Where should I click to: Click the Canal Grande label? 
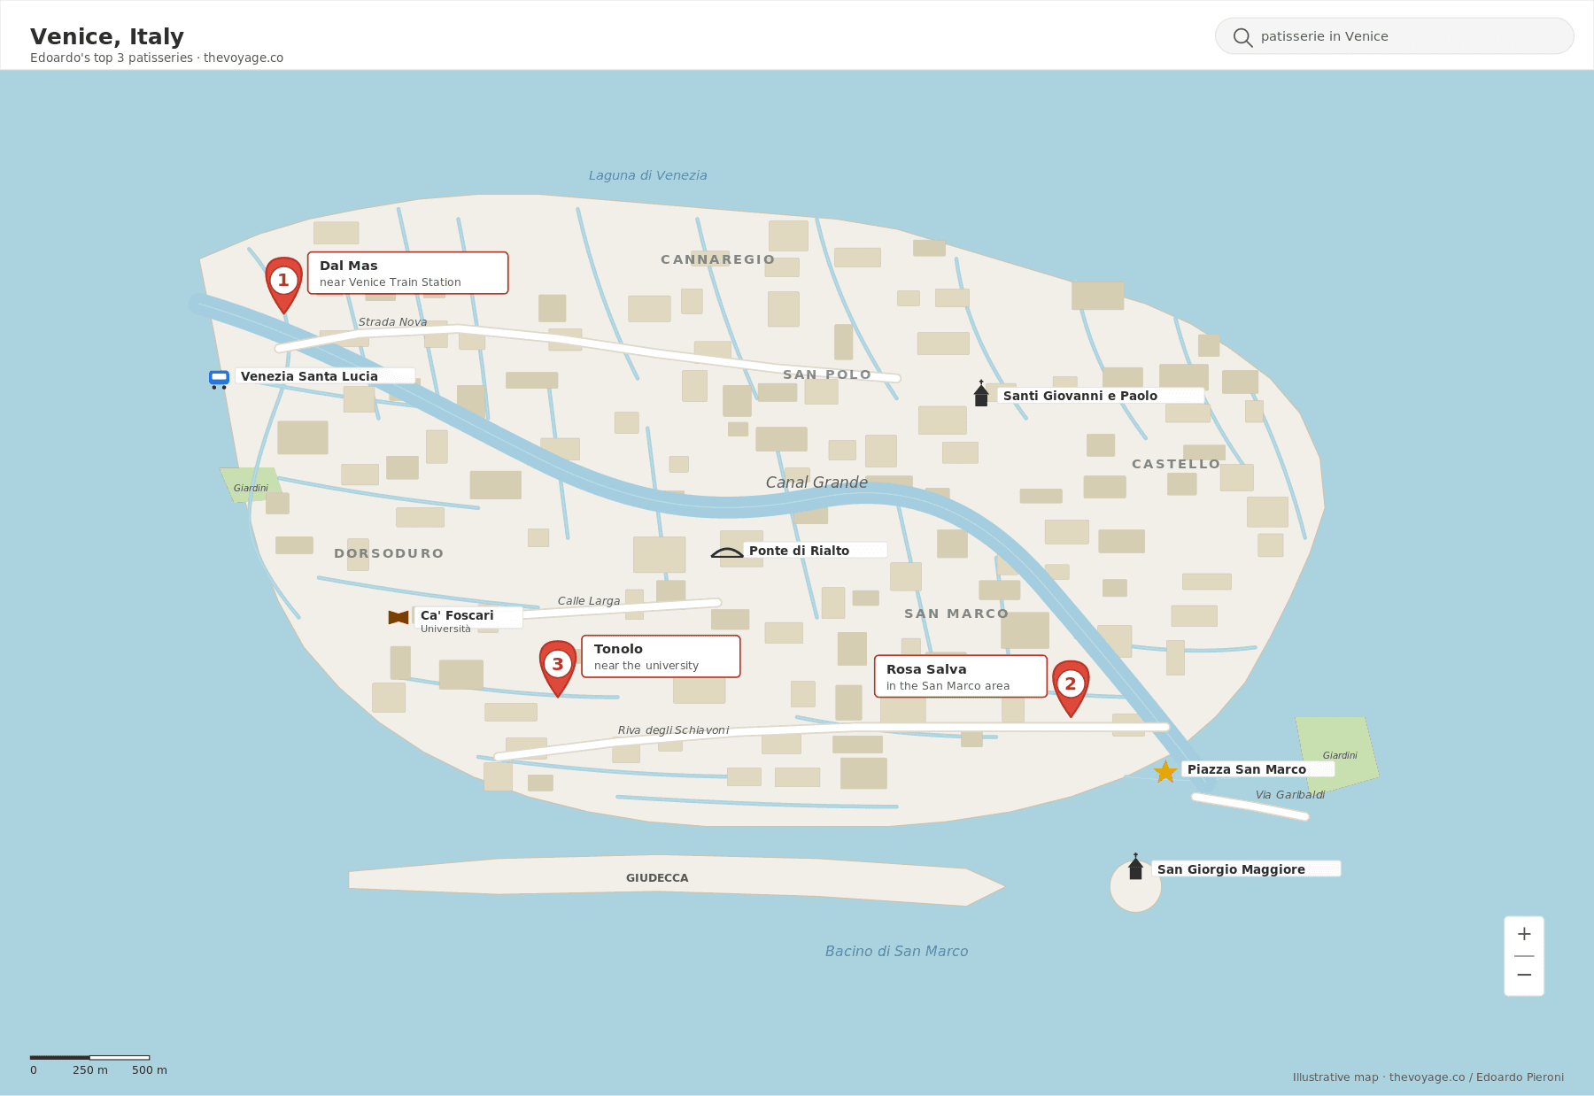[816, 482]
